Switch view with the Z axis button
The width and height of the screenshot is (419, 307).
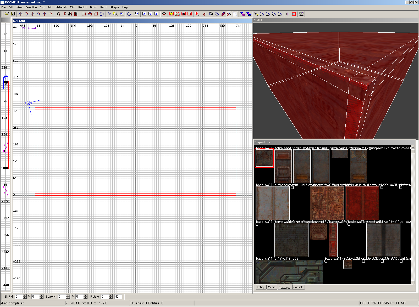156,14
